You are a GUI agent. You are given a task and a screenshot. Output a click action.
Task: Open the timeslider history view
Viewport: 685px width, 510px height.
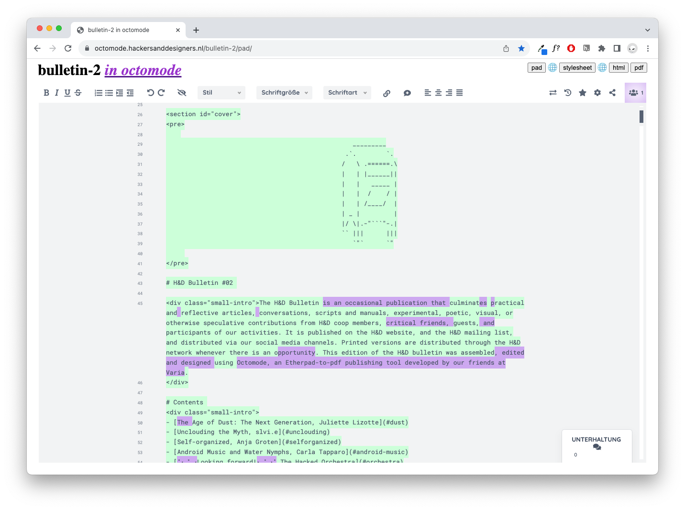(x=568, y=93)
